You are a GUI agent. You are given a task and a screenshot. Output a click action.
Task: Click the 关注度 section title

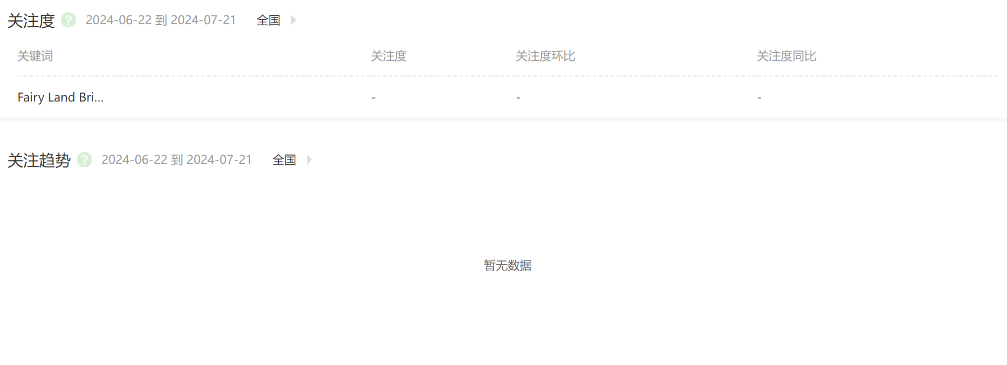[x=31, y=21]
